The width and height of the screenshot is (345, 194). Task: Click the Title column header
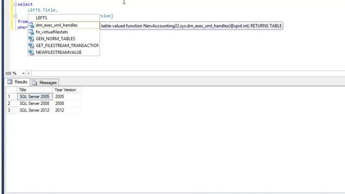(x=35, y=90)
